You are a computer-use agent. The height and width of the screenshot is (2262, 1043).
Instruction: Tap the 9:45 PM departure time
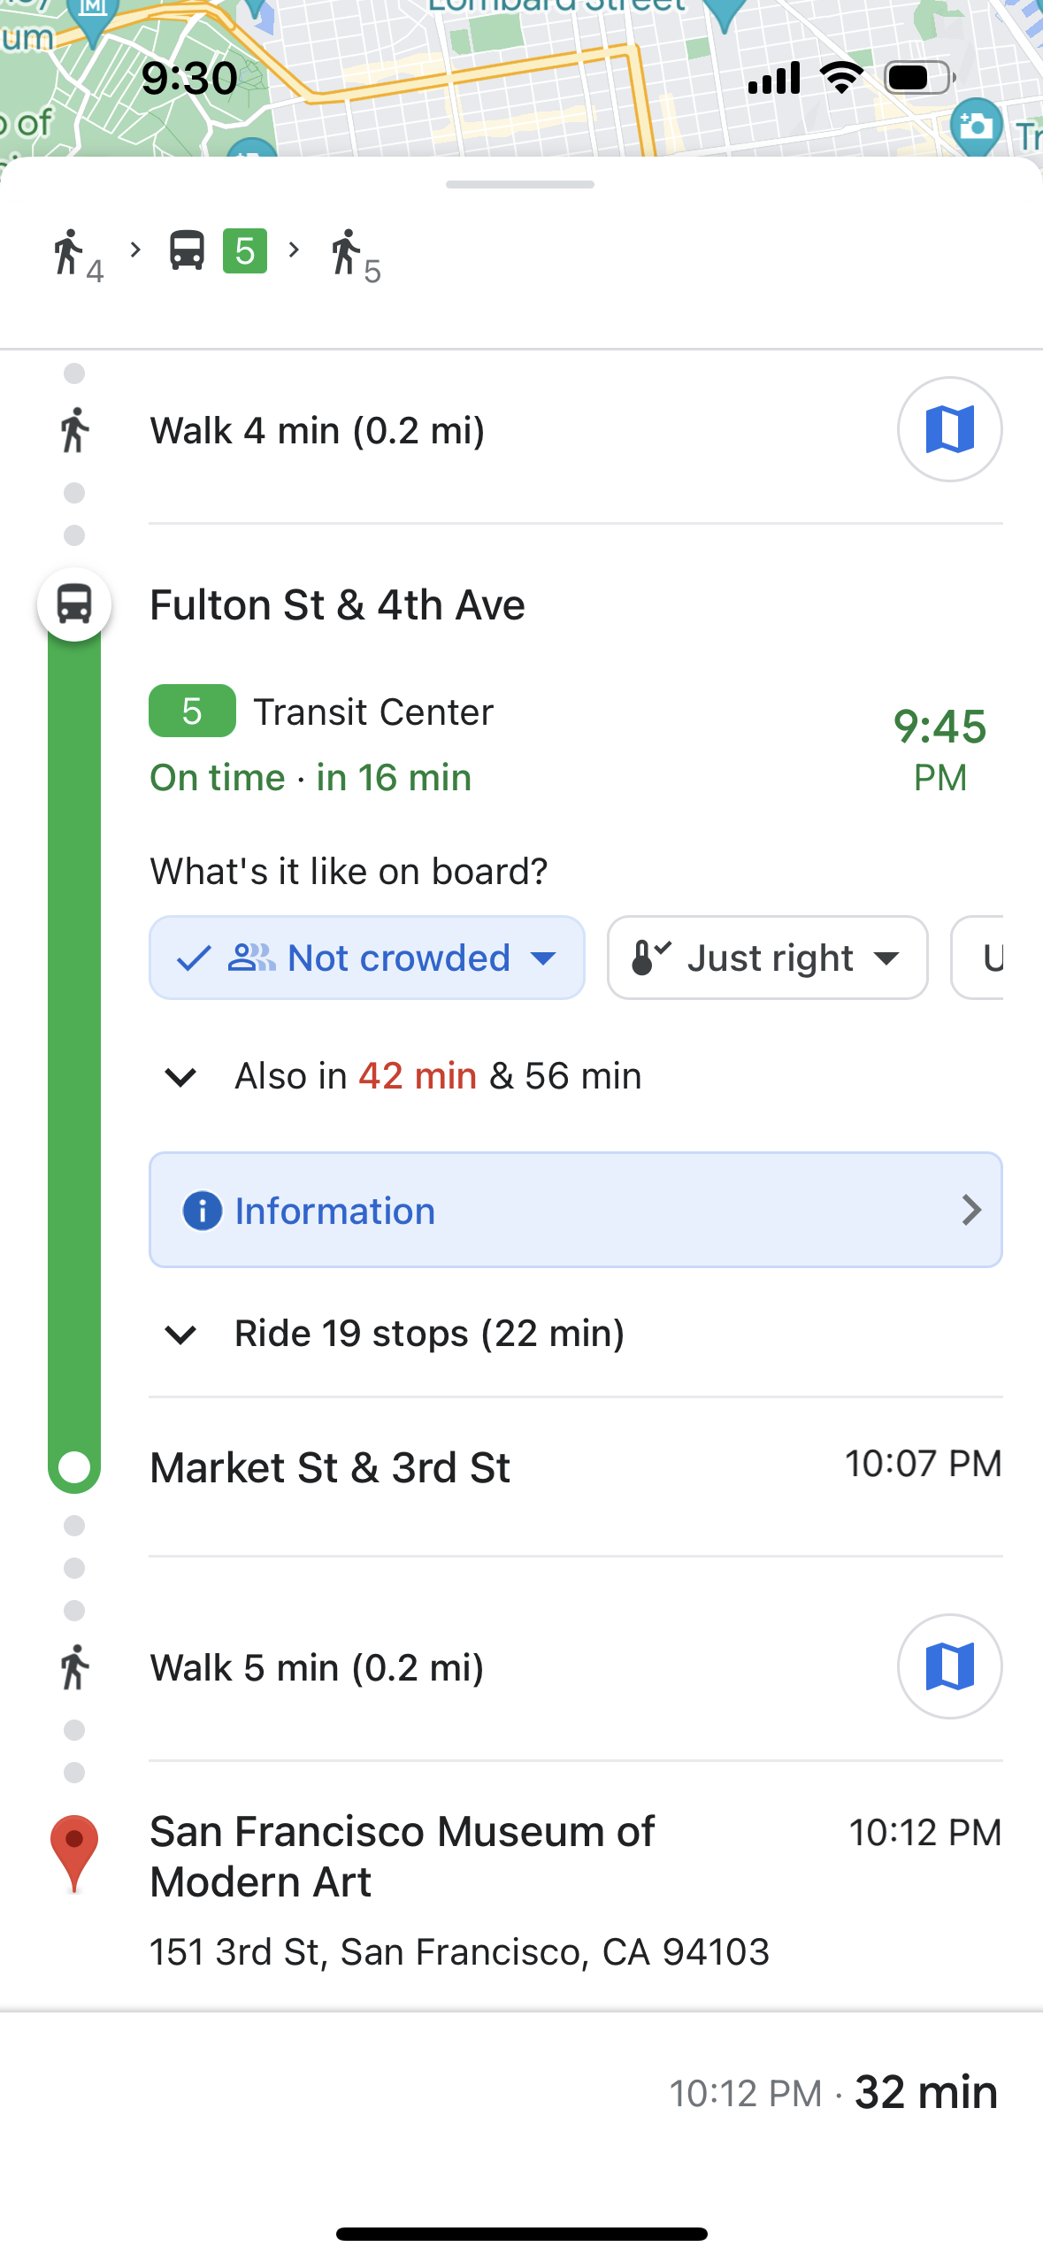[x=939, y=750]
